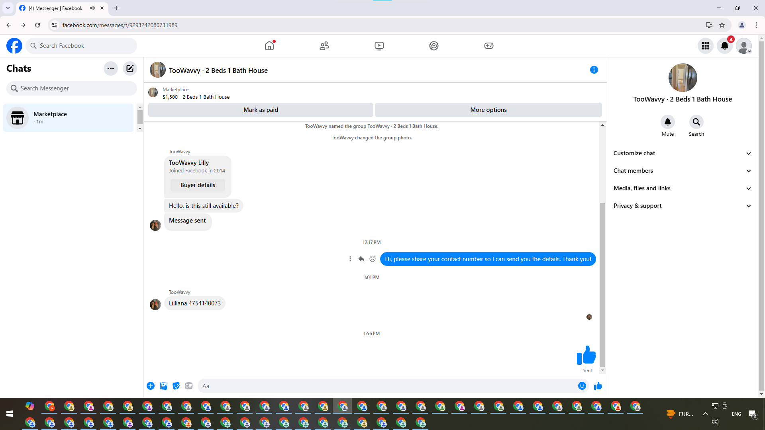765x430 pixels.
Task: Attach a photo using image icon
Action: pyautogui.click(x=163, y=386)
